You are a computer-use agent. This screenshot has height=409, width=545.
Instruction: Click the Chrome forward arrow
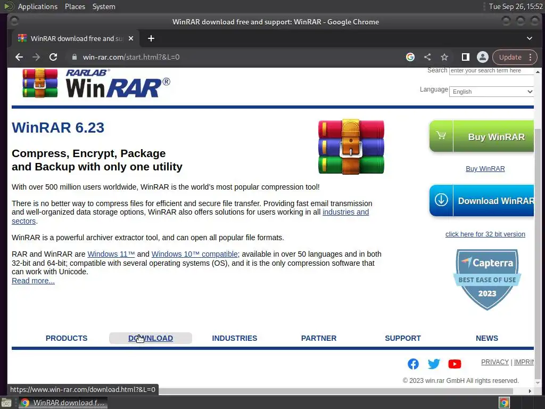pyautogui.click(x=36, y=57)
